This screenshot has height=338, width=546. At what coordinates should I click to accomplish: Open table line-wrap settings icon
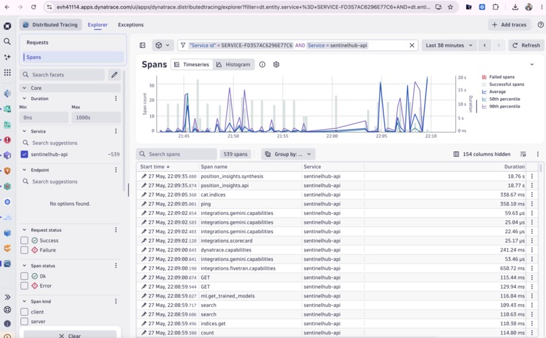coord(523,154)
